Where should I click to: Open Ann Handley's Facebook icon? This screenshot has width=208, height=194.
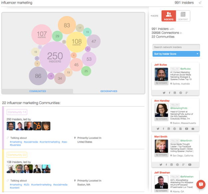point(163,129)
